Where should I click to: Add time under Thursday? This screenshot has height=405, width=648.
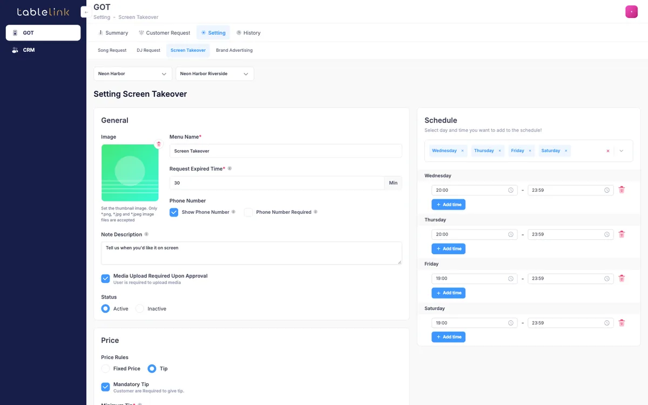[448, 249]
